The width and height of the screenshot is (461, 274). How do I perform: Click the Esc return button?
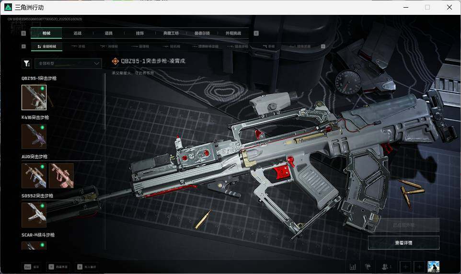coord(32,267)
